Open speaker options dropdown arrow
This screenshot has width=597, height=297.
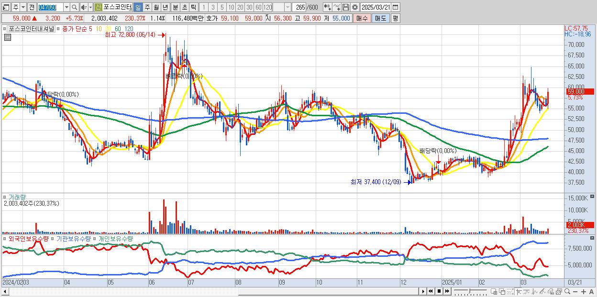(90, 7)
